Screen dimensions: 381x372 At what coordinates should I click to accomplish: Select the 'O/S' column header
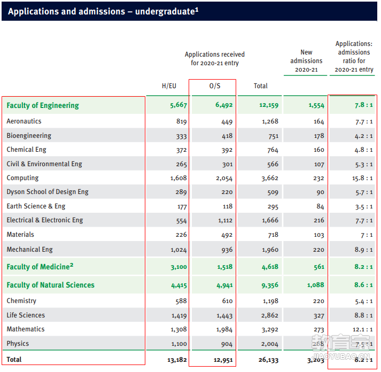point(215,86)
